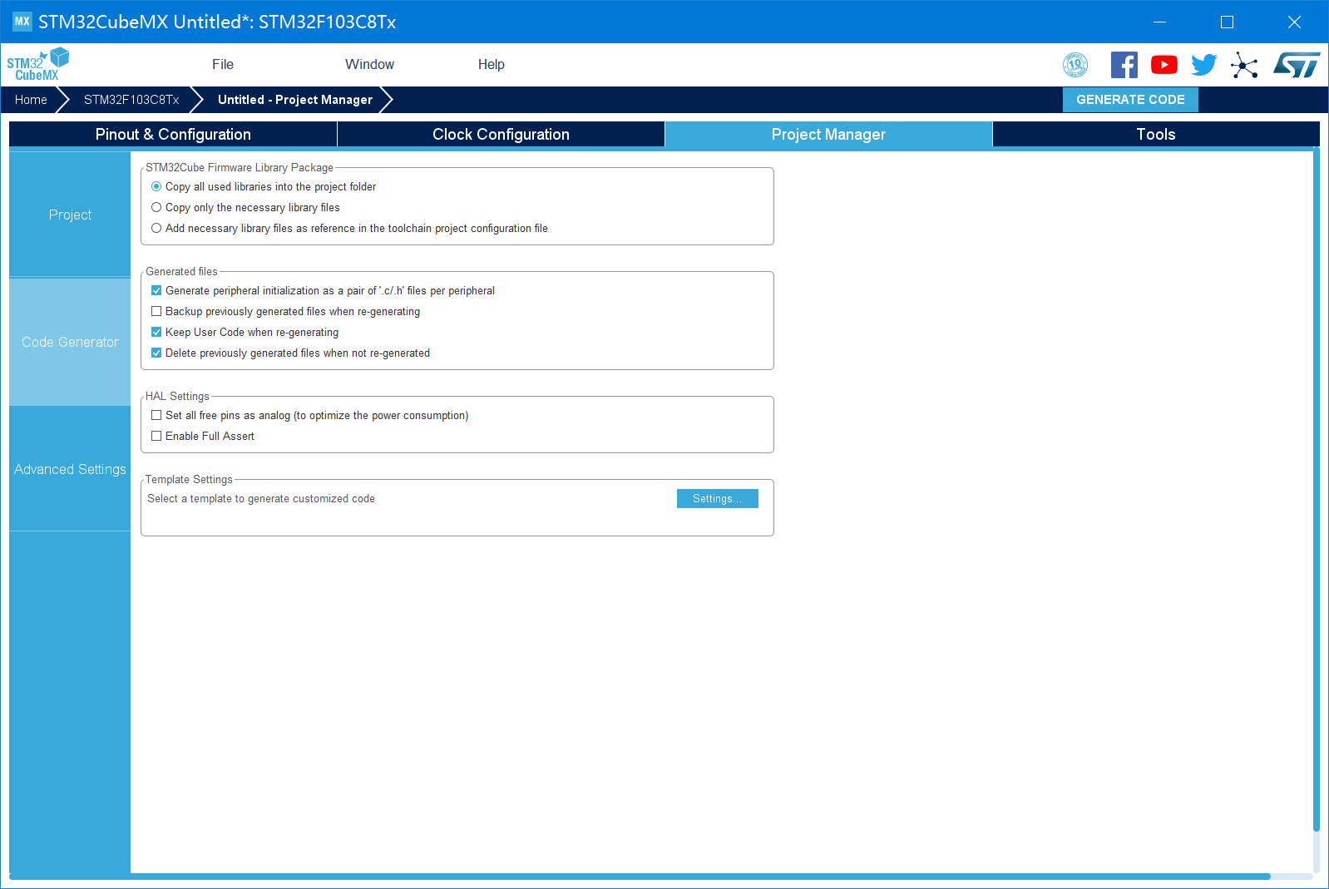The image size is (1329, 889).
Task: Open the File menu
Action: tap(222, 65)
